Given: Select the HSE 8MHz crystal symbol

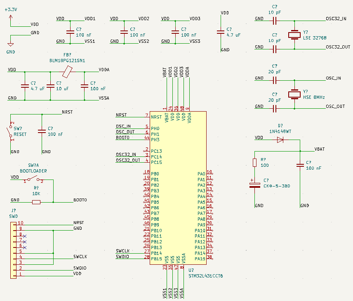Looking at the screenshot, I should (294, 94).
